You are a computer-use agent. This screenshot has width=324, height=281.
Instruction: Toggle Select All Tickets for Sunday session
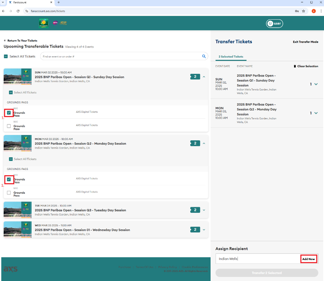[x=11, y=92]
